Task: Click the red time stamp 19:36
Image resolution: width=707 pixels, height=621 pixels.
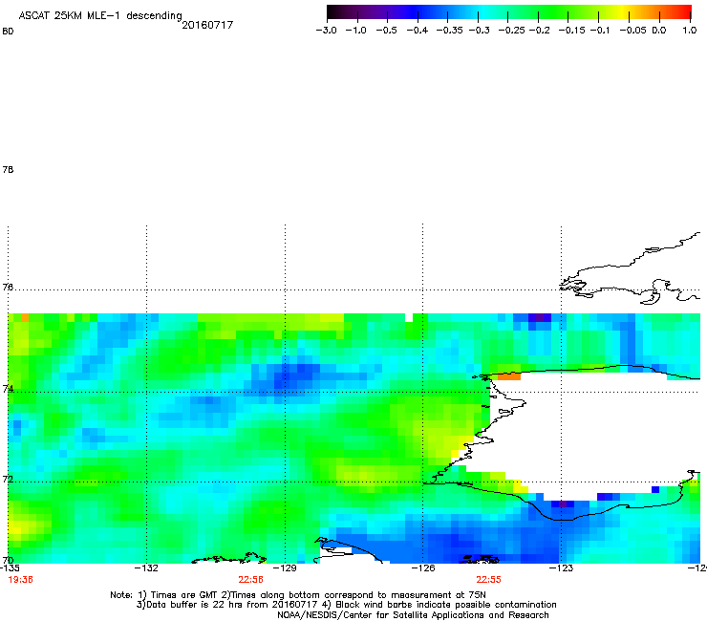Action: coord(20,580)
